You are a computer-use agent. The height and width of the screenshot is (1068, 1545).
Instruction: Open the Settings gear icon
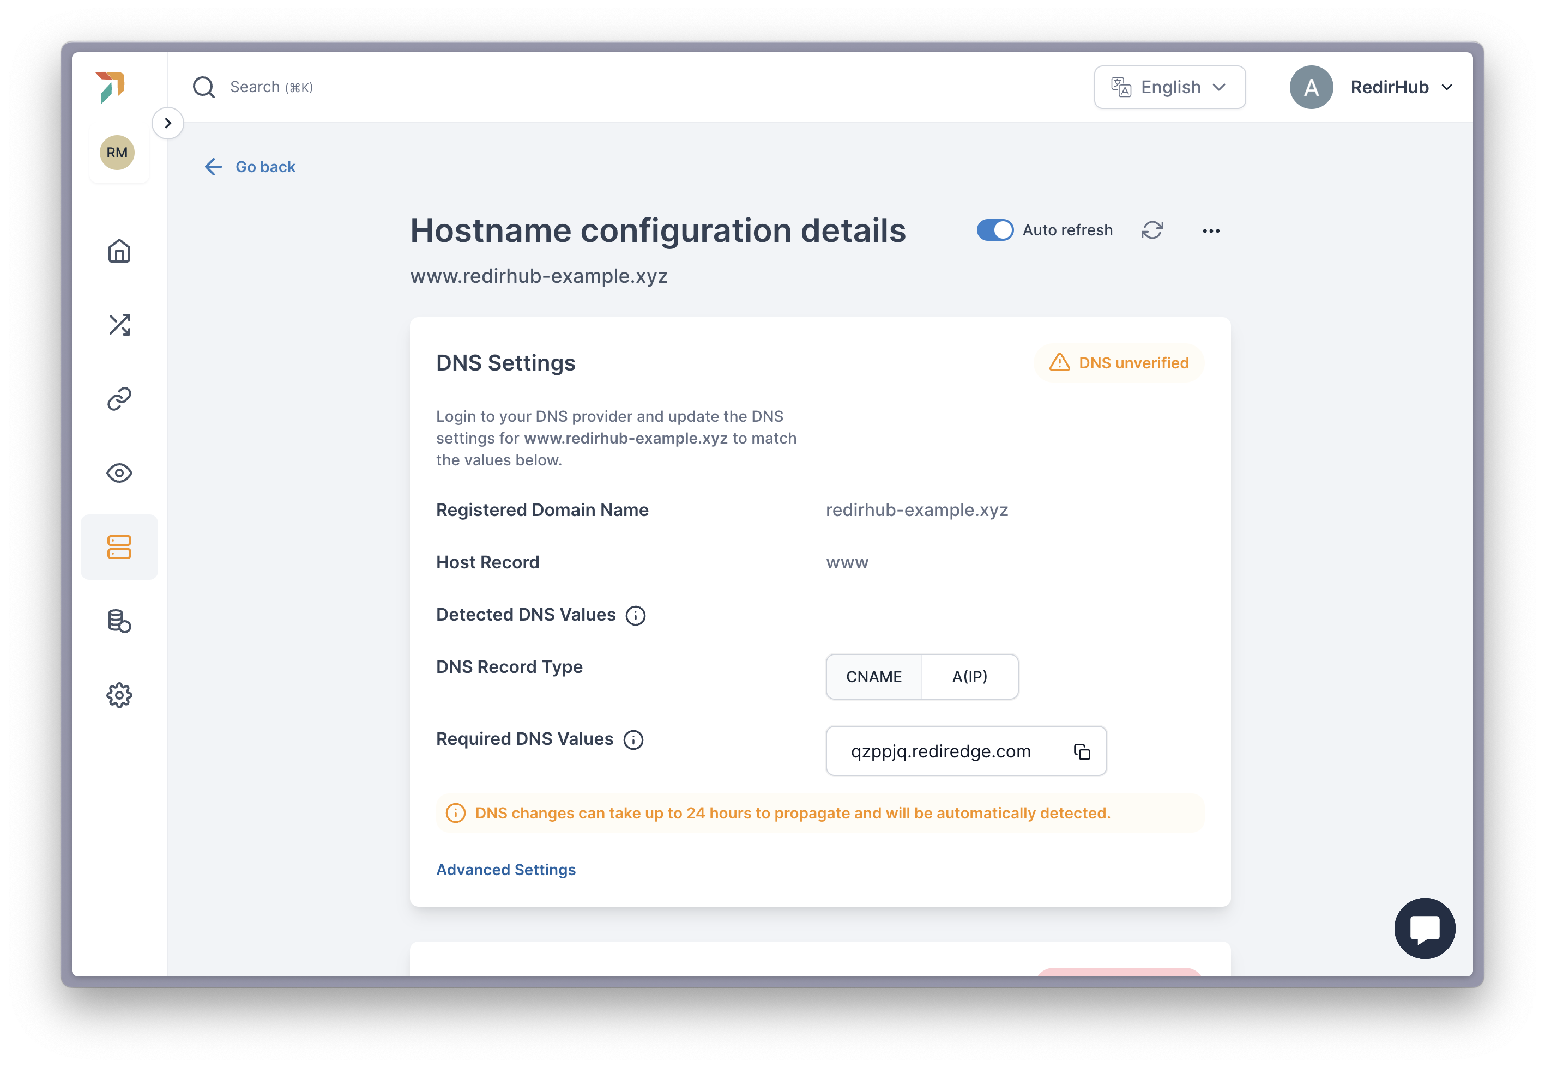pos(119,695)
